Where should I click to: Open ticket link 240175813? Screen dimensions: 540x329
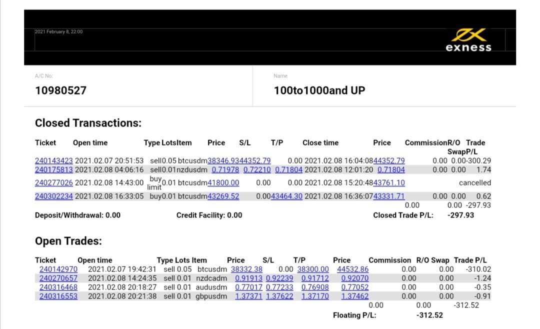click(53, 169)
